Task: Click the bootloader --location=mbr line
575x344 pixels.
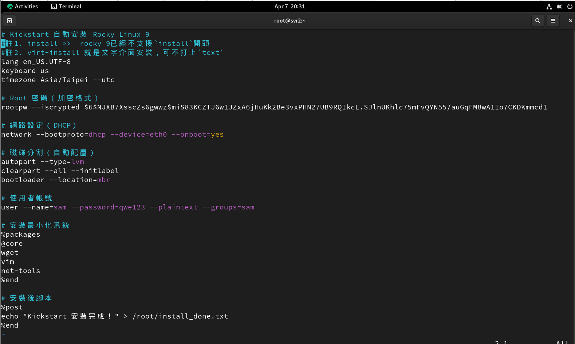Action: [x=55, y=180]
